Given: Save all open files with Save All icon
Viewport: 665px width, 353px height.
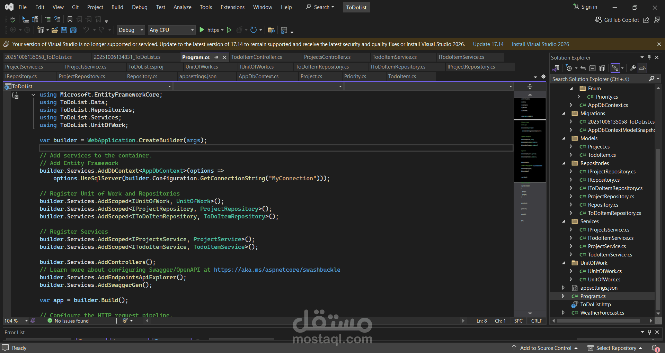Looking at the screenshot, I should click(73, 30).
